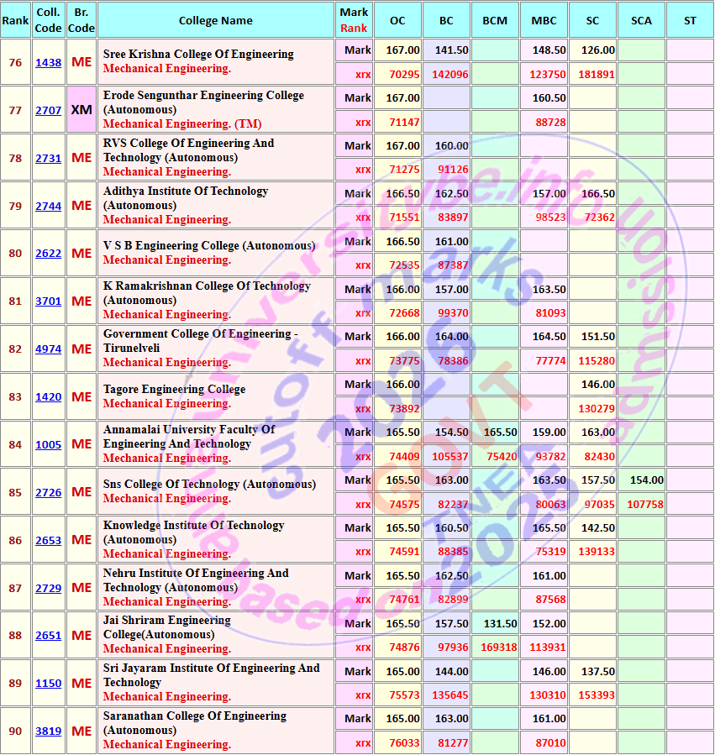Open college code 1150 link
Image resolution: width=715 pixels, height=755 pixels.
pyautogui.click(x=48, y=684)
